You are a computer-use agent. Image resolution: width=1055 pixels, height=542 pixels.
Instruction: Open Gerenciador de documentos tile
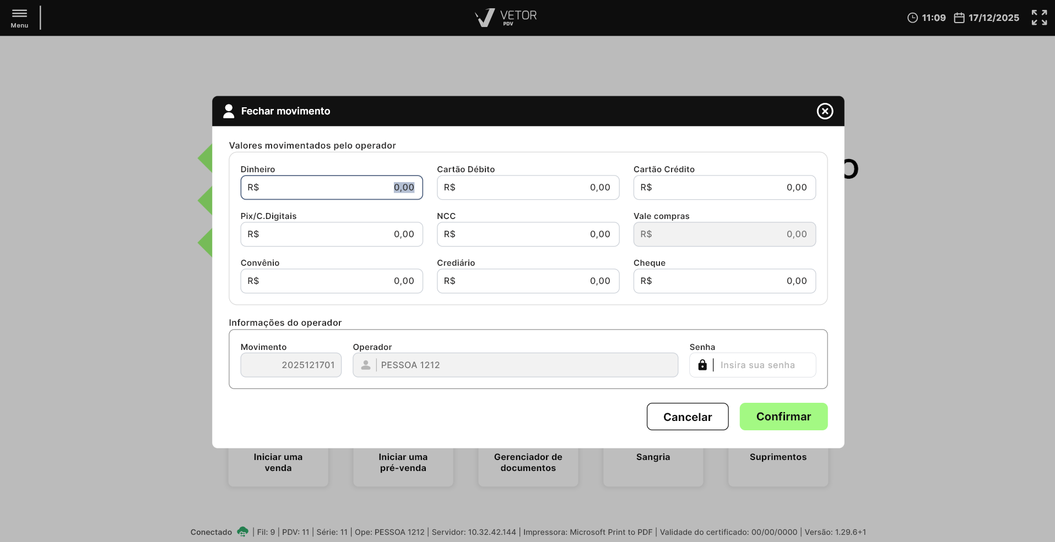click(x=528, y=467)
